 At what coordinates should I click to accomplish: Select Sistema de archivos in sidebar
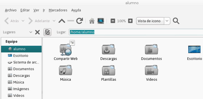pyautogui.click(x=21, y=62)
